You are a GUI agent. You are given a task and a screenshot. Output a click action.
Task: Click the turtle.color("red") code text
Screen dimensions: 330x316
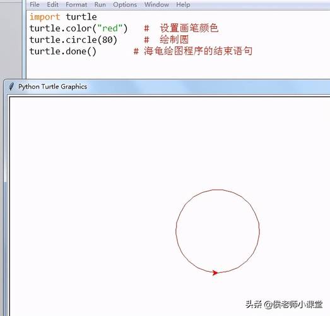78,28
